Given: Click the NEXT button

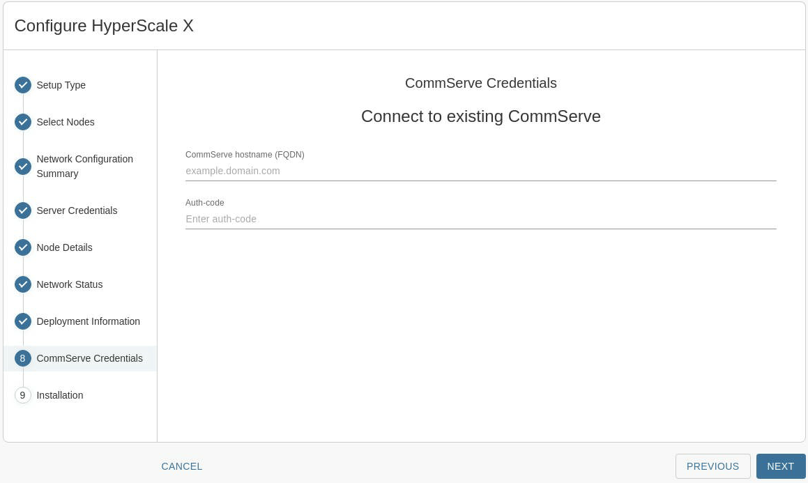Looking at the screenshot, I should click(780, 466).
